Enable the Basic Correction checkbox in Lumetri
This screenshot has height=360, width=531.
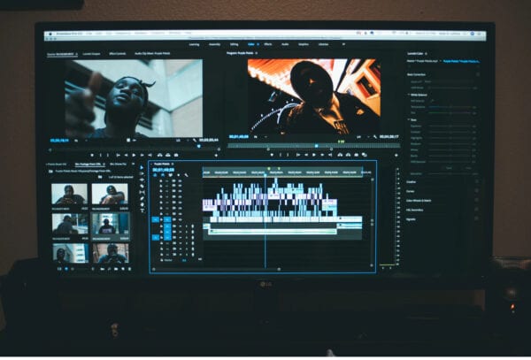(x=479, y=74)
